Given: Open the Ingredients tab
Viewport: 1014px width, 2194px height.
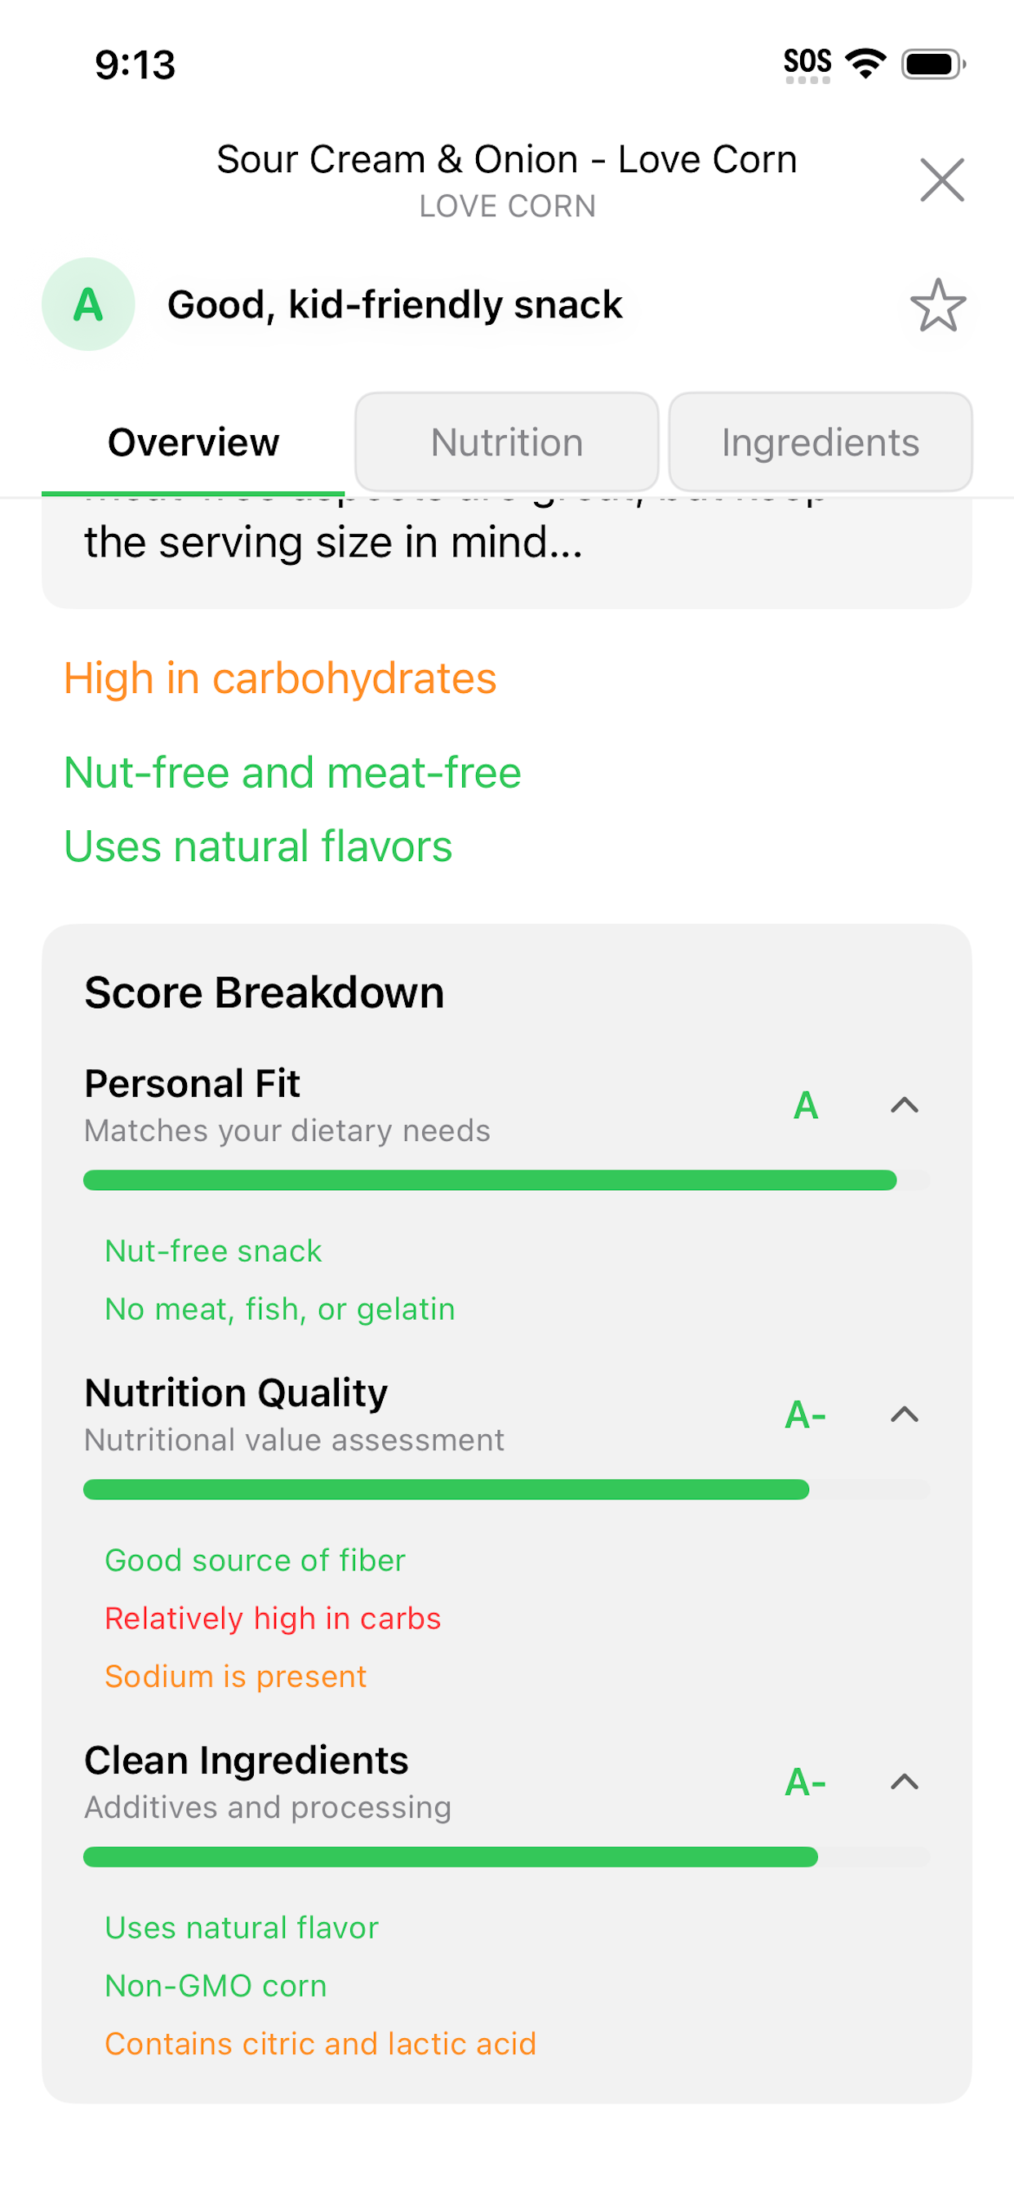Looking at the screenshot, I should coord(820,442).
